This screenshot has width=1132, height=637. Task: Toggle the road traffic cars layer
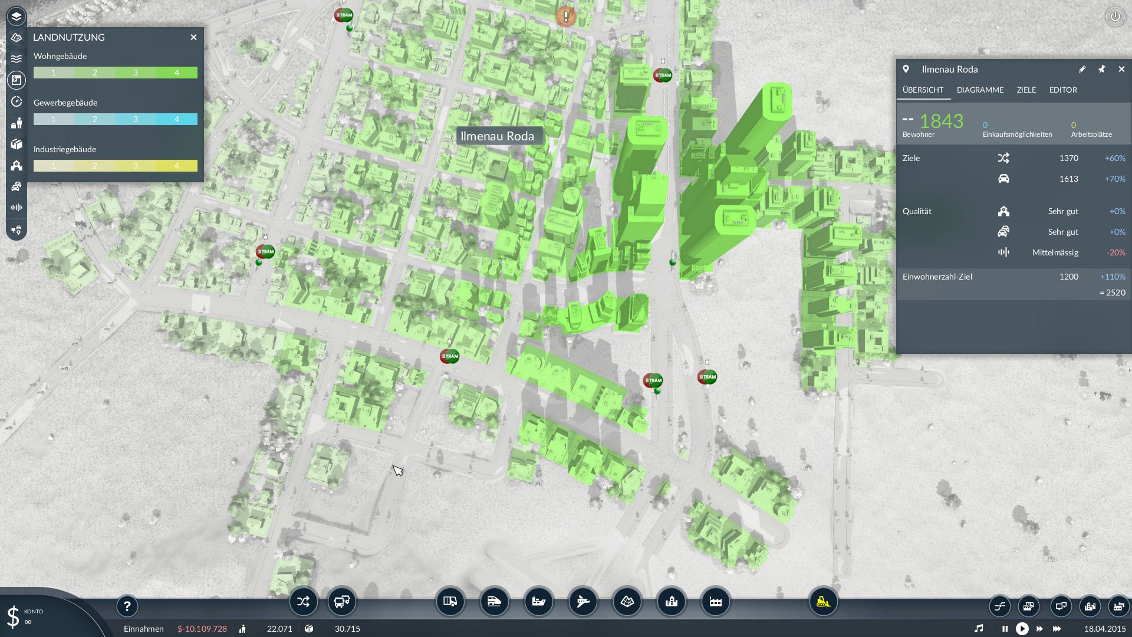coord(17,186)
